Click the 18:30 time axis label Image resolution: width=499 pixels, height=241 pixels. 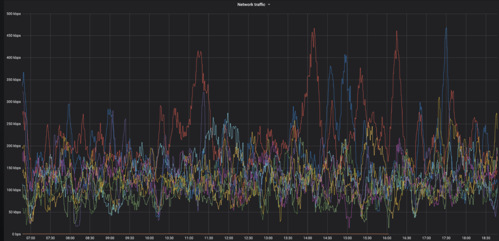click(x=486, y=239)
